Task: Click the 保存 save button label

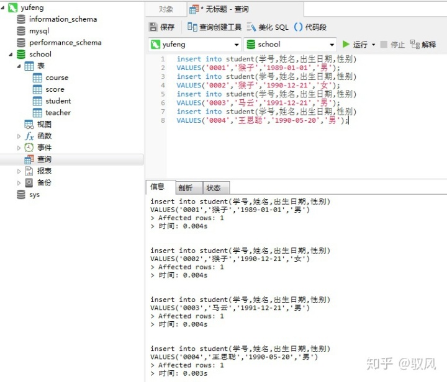Action: tap(167, 27)
